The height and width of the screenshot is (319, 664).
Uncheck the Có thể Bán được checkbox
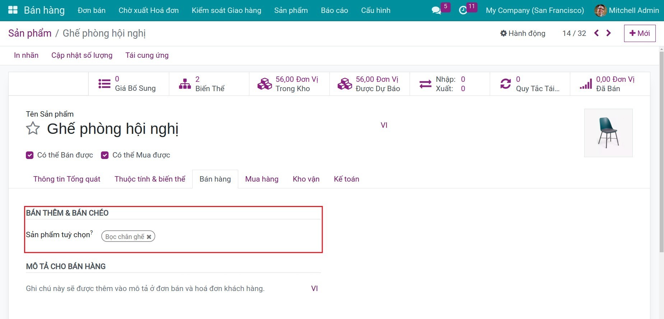pyautogui.click(x=29, y=155)
